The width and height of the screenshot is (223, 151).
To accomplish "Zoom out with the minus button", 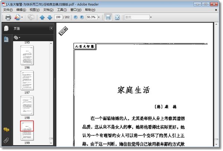I will [76, 17].
